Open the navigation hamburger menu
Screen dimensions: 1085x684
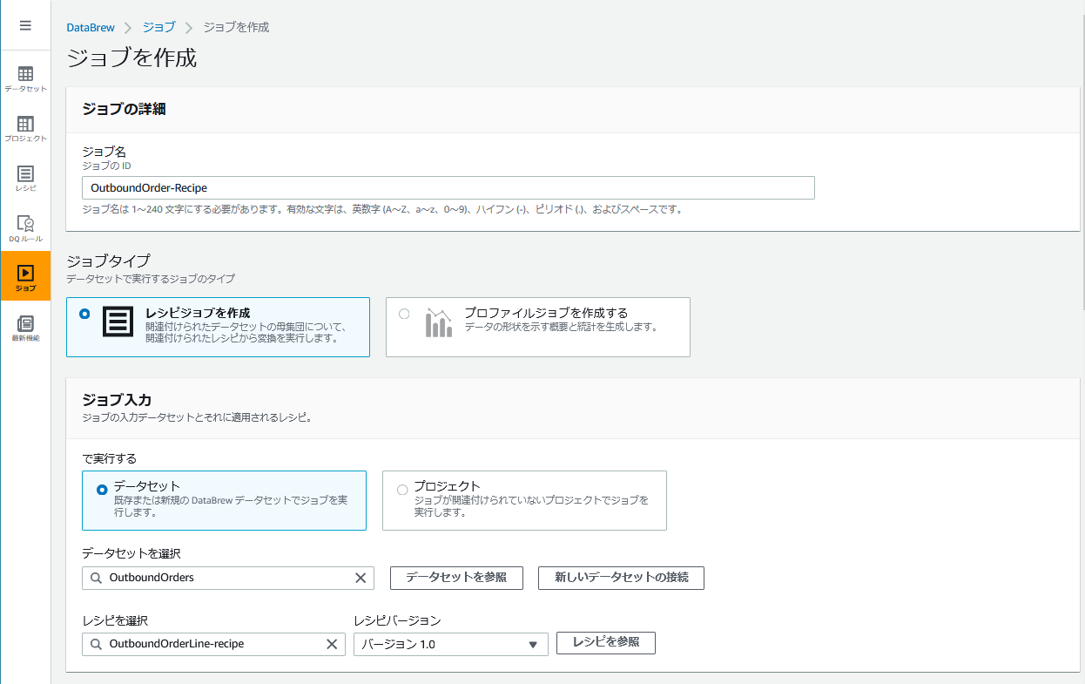(26, 24)
